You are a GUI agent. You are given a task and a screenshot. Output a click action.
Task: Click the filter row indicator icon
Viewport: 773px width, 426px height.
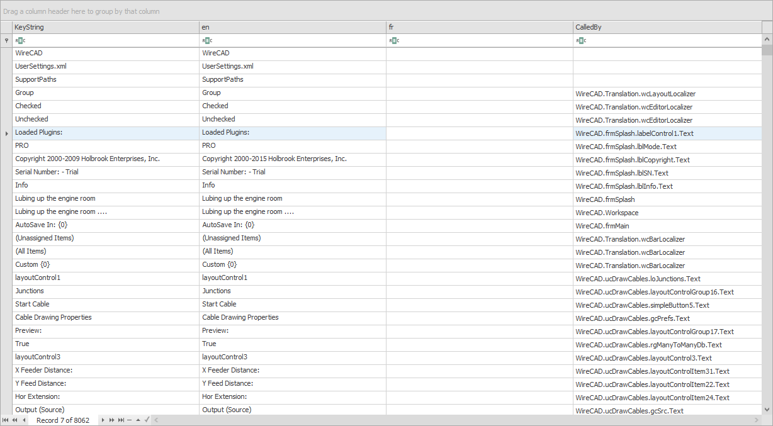pos(6,40)
